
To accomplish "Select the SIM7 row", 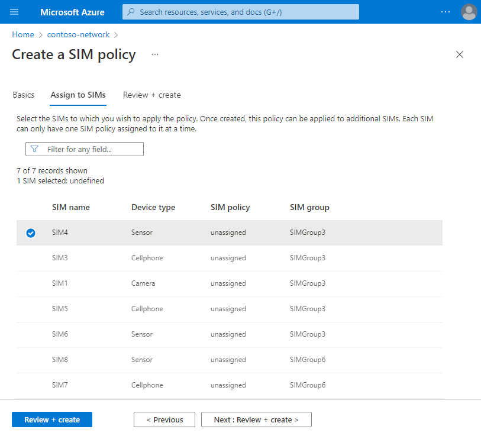I will [x=60, y=385].
